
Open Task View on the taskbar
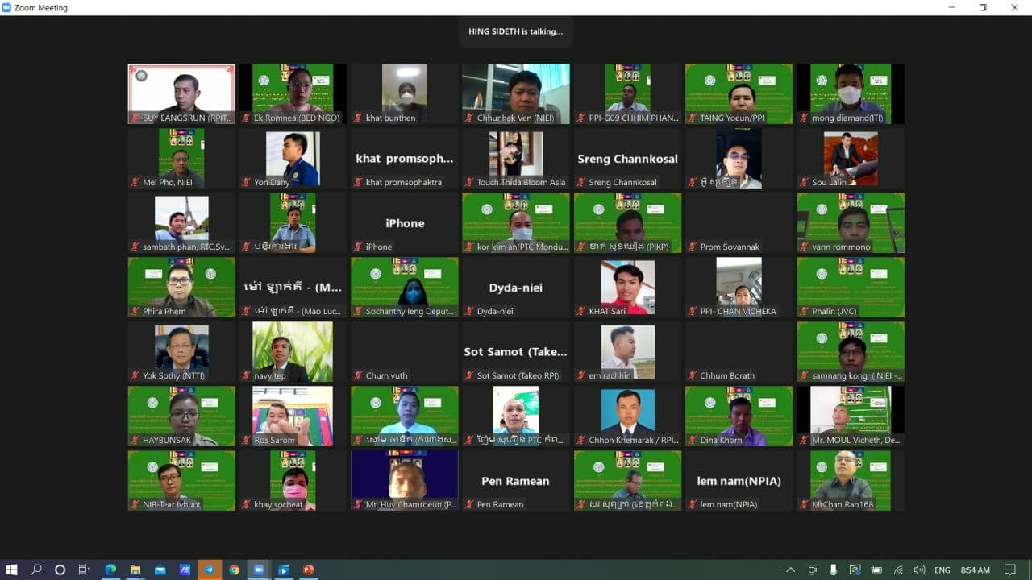tap(84, 570)
